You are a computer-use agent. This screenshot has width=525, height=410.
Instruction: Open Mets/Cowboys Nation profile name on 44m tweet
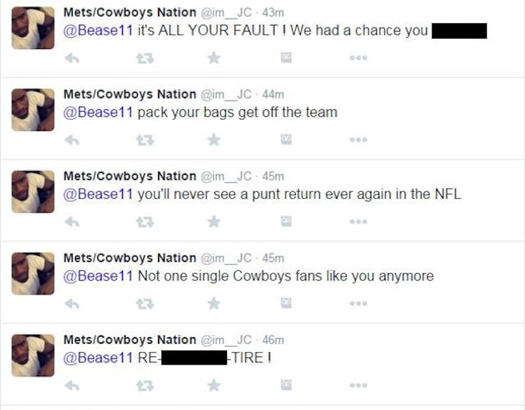[x=129, y=94]
